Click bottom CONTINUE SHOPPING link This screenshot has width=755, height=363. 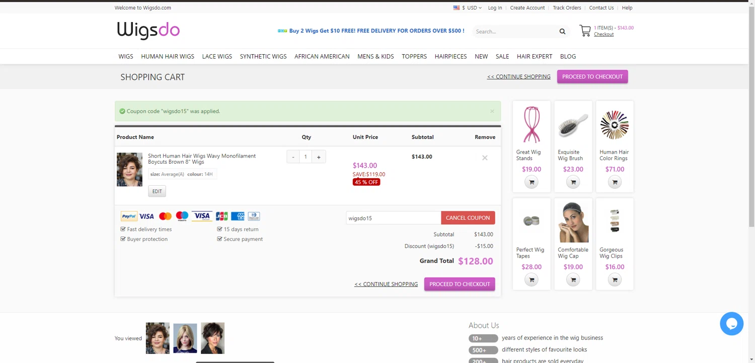pos(386,284)
